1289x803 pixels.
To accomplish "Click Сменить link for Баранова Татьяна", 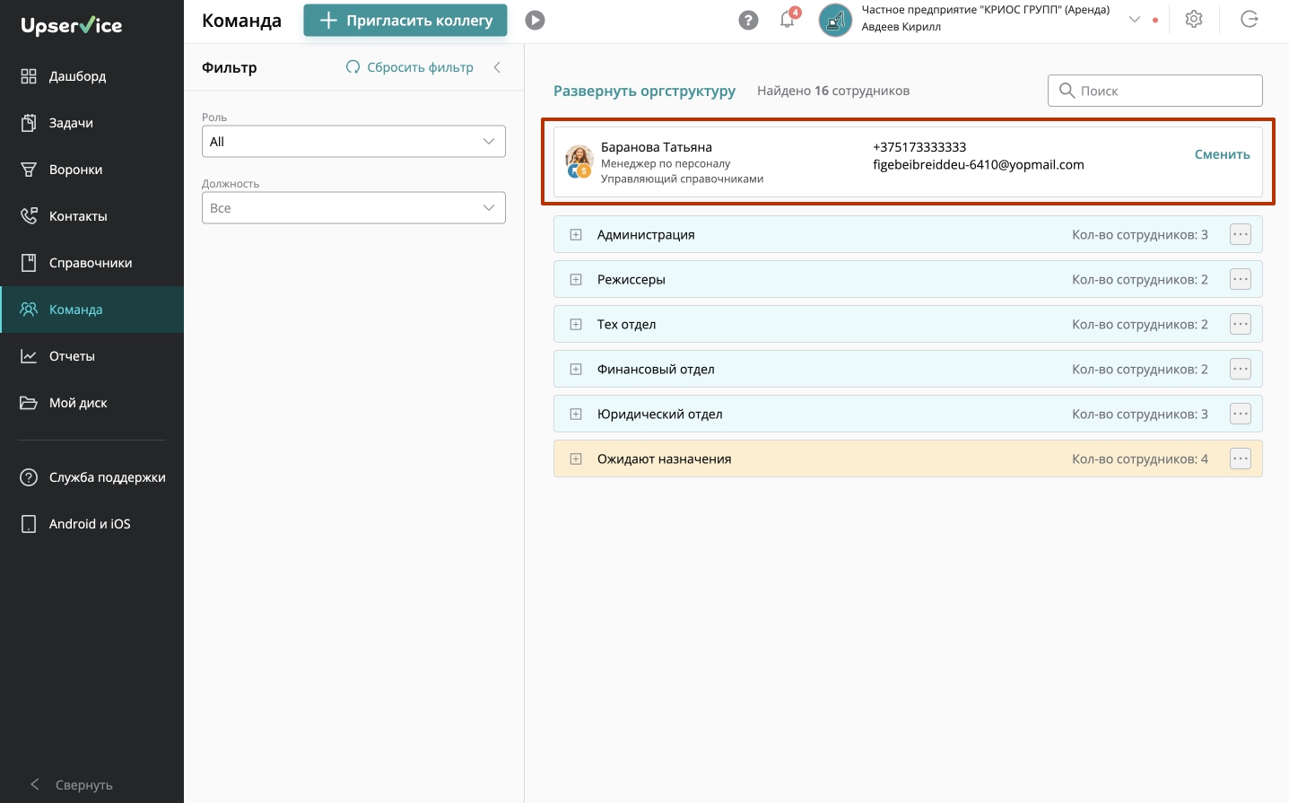I will [x=1222, y=154].
